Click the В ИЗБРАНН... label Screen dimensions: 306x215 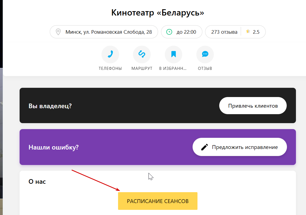point(173,68)
